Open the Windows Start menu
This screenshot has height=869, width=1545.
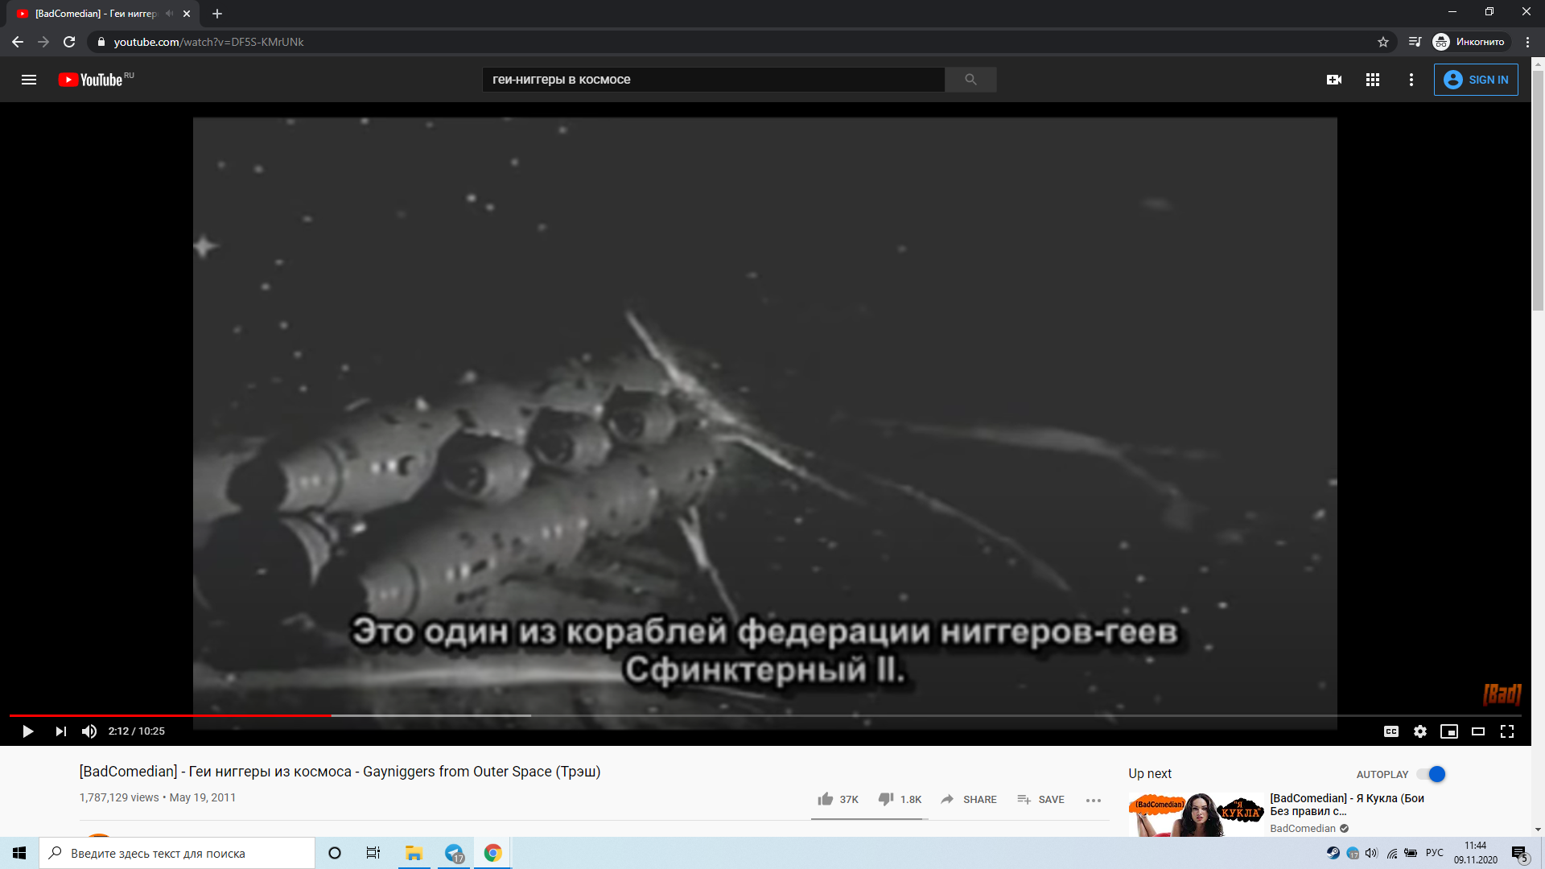click(19, 853)
